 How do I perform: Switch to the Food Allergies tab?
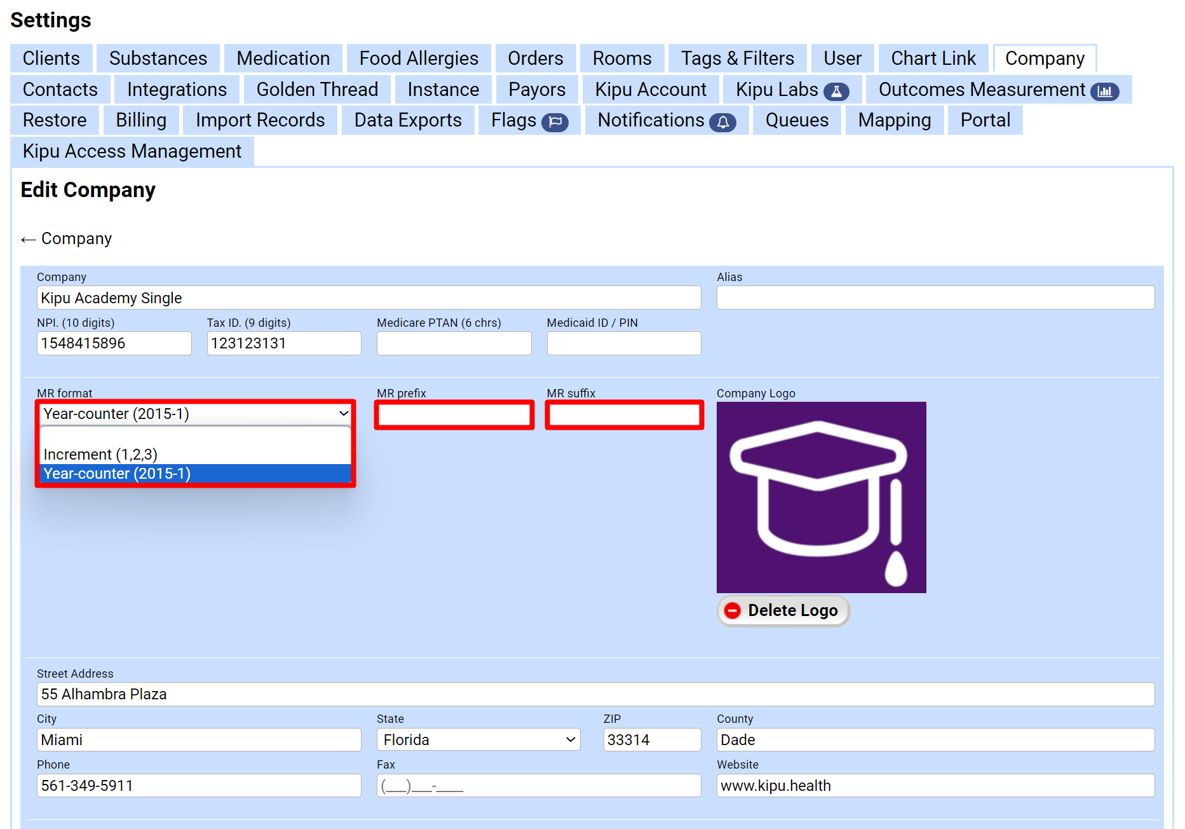click(x=418, y=58)
